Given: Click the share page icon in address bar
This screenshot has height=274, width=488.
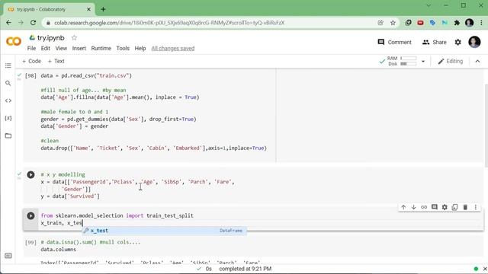Looking at the screenshot, I should click(380, 23).
